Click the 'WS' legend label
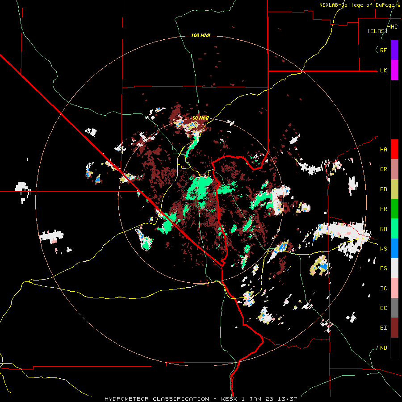This screenshot has height=402, width=402. click(x=383, y=249)
